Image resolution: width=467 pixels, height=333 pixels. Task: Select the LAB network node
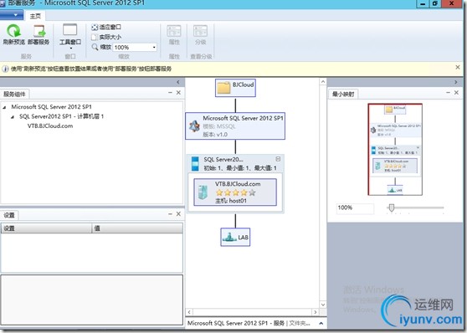pos(235,237)
